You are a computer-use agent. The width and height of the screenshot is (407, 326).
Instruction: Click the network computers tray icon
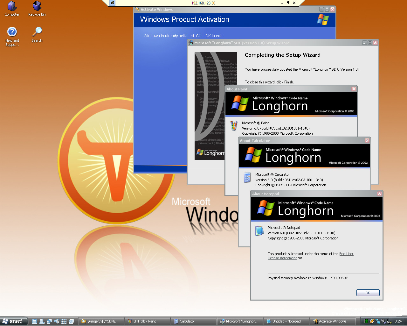(x=378, y=321)
